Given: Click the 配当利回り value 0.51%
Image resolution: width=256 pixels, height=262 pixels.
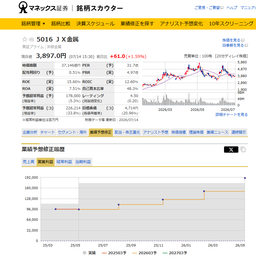Looking at the screenshot, I should (75, 73).
